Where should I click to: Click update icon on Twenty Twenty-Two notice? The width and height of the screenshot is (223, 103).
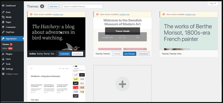(x=31, y=14)
